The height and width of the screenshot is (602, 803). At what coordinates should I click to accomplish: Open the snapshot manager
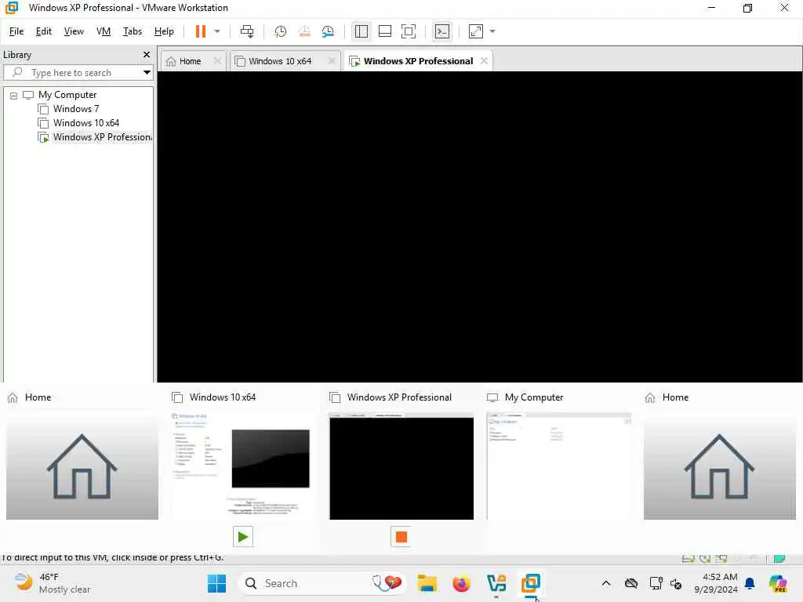[x=328, y=31]
